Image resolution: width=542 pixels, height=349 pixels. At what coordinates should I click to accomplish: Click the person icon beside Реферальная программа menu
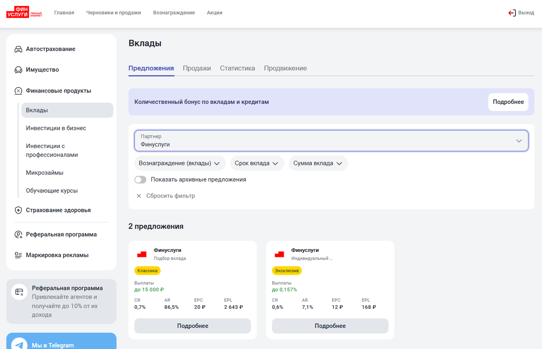coord(19,235)
